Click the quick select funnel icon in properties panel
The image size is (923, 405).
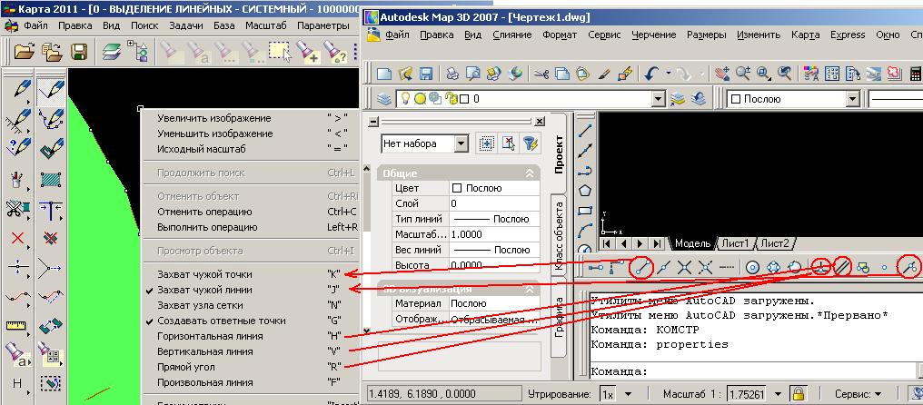pos(531,143)
